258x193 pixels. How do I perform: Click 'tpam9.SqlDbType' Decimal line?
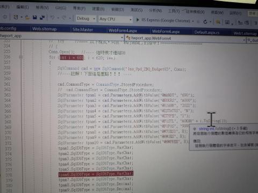pyautogui.click(x=96, y=189)
